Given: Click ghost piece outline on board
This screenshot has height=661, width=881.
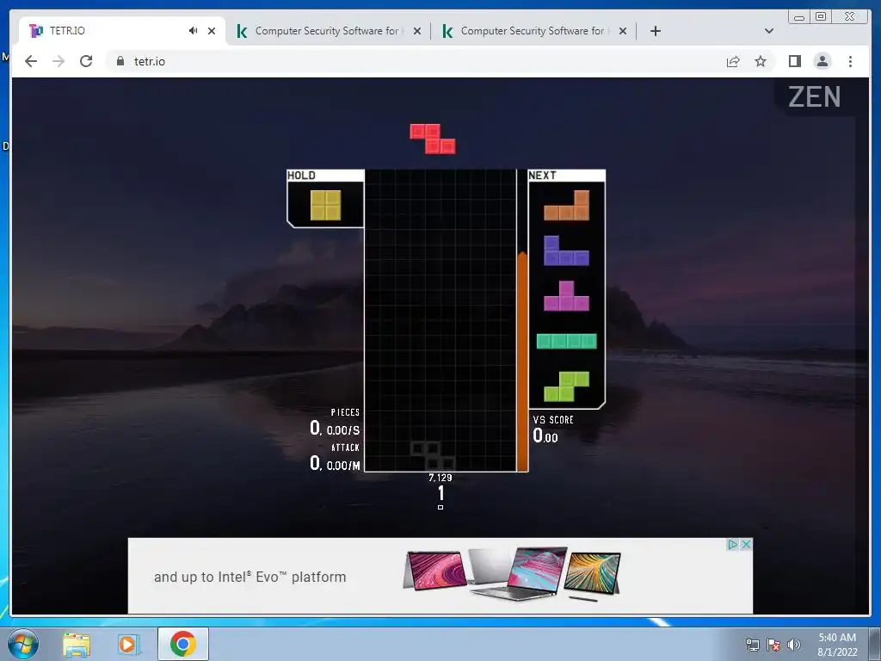Looking at the screenshot, I should (x=432, y=456).
